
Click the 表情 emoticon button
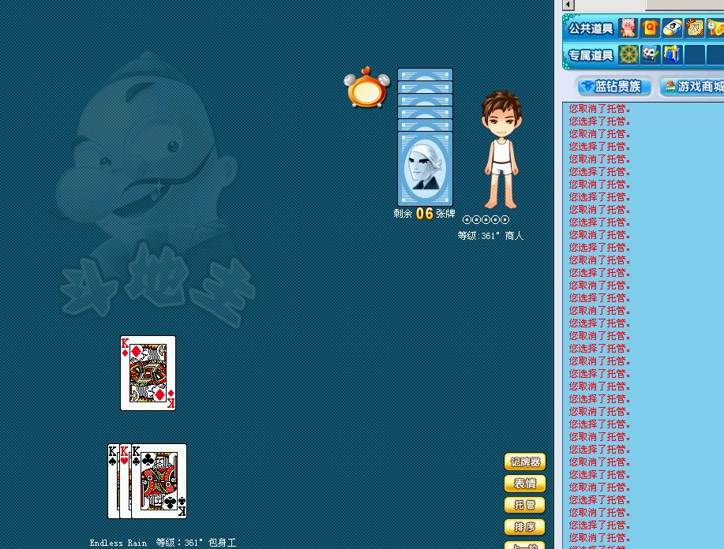coord(525,483)
